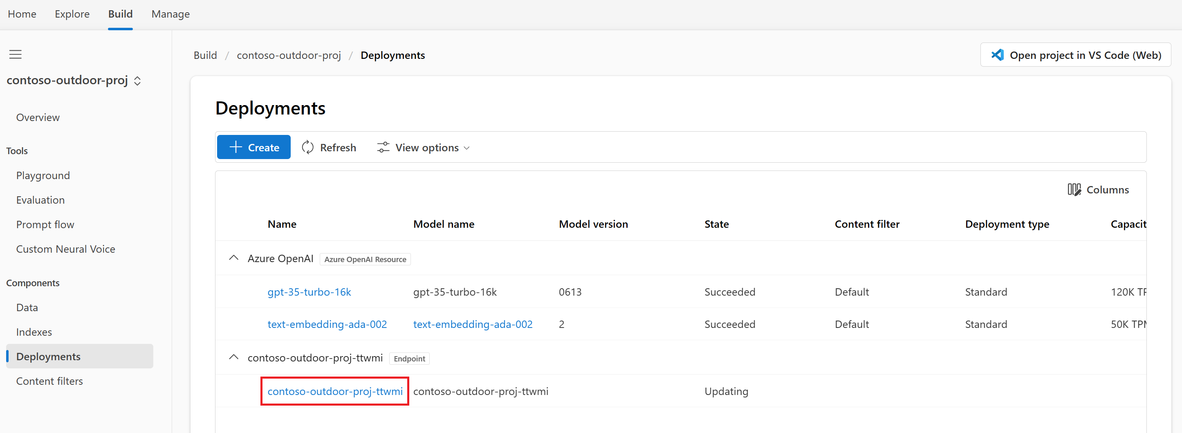Sort by the Content filter column header
Viewport: 1182px width, 433px height.
(x=867, y=224)
